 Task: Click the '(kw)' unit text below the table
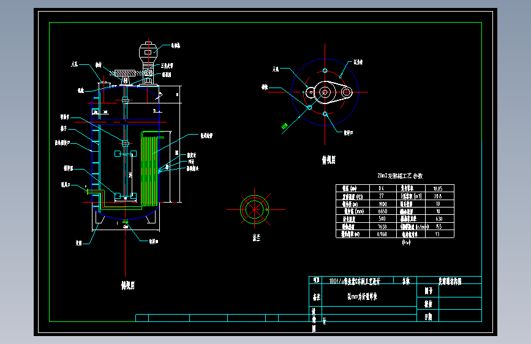coord(406,242)
